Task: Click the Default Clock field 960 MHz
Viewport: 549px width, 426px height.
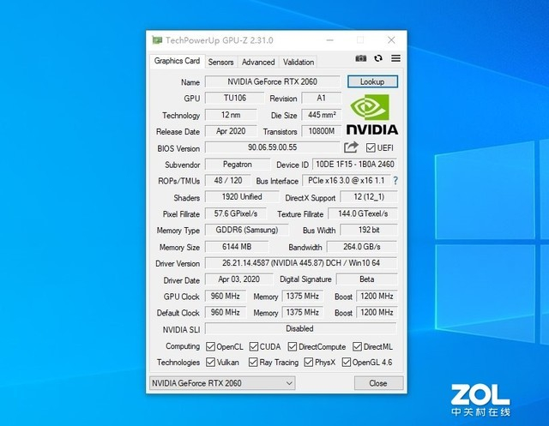Action: tap(225, 312)
